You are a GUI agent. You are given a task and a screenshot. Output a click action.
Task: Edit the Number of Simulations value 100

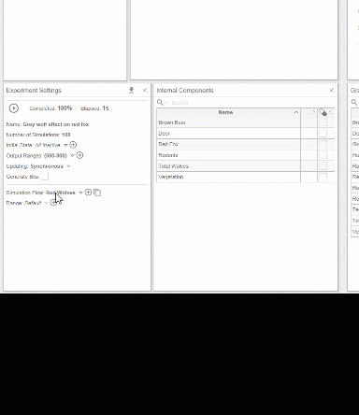pyautogui.click(x=66, y=135)
